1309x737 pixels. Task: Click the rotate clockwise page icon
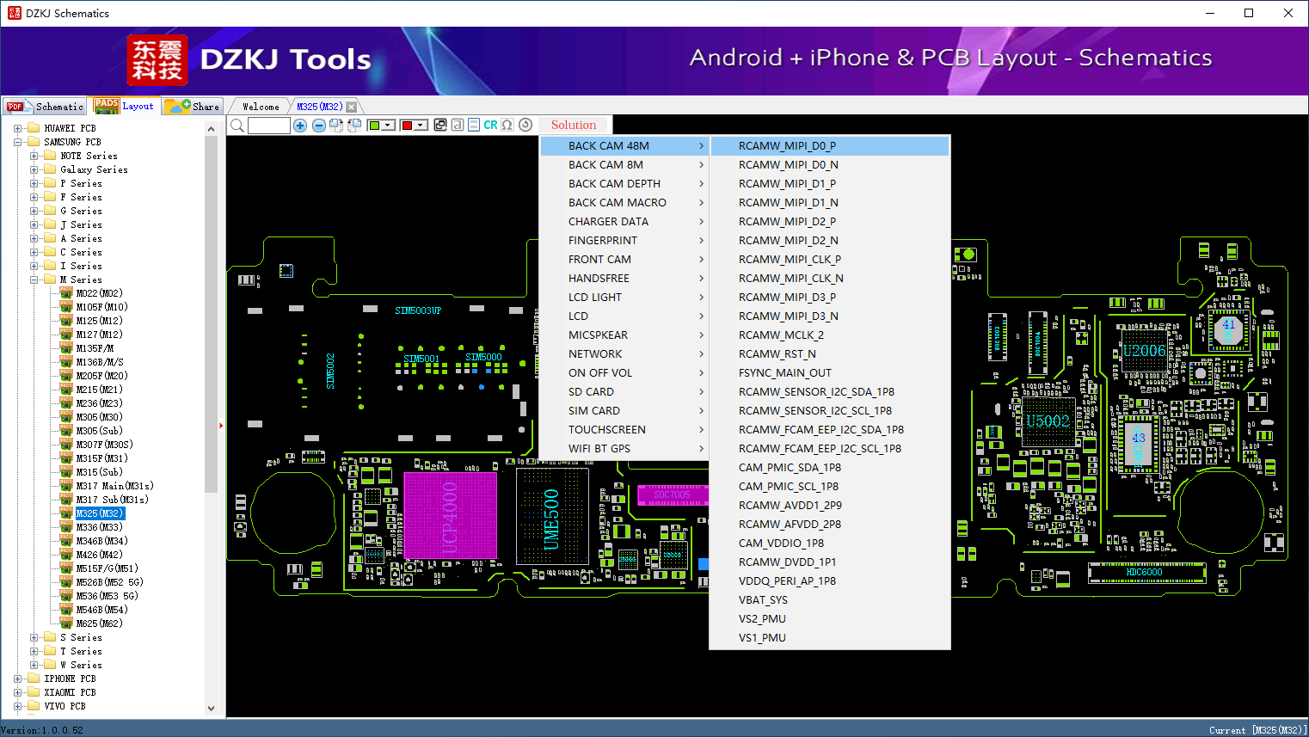[336, 126]
